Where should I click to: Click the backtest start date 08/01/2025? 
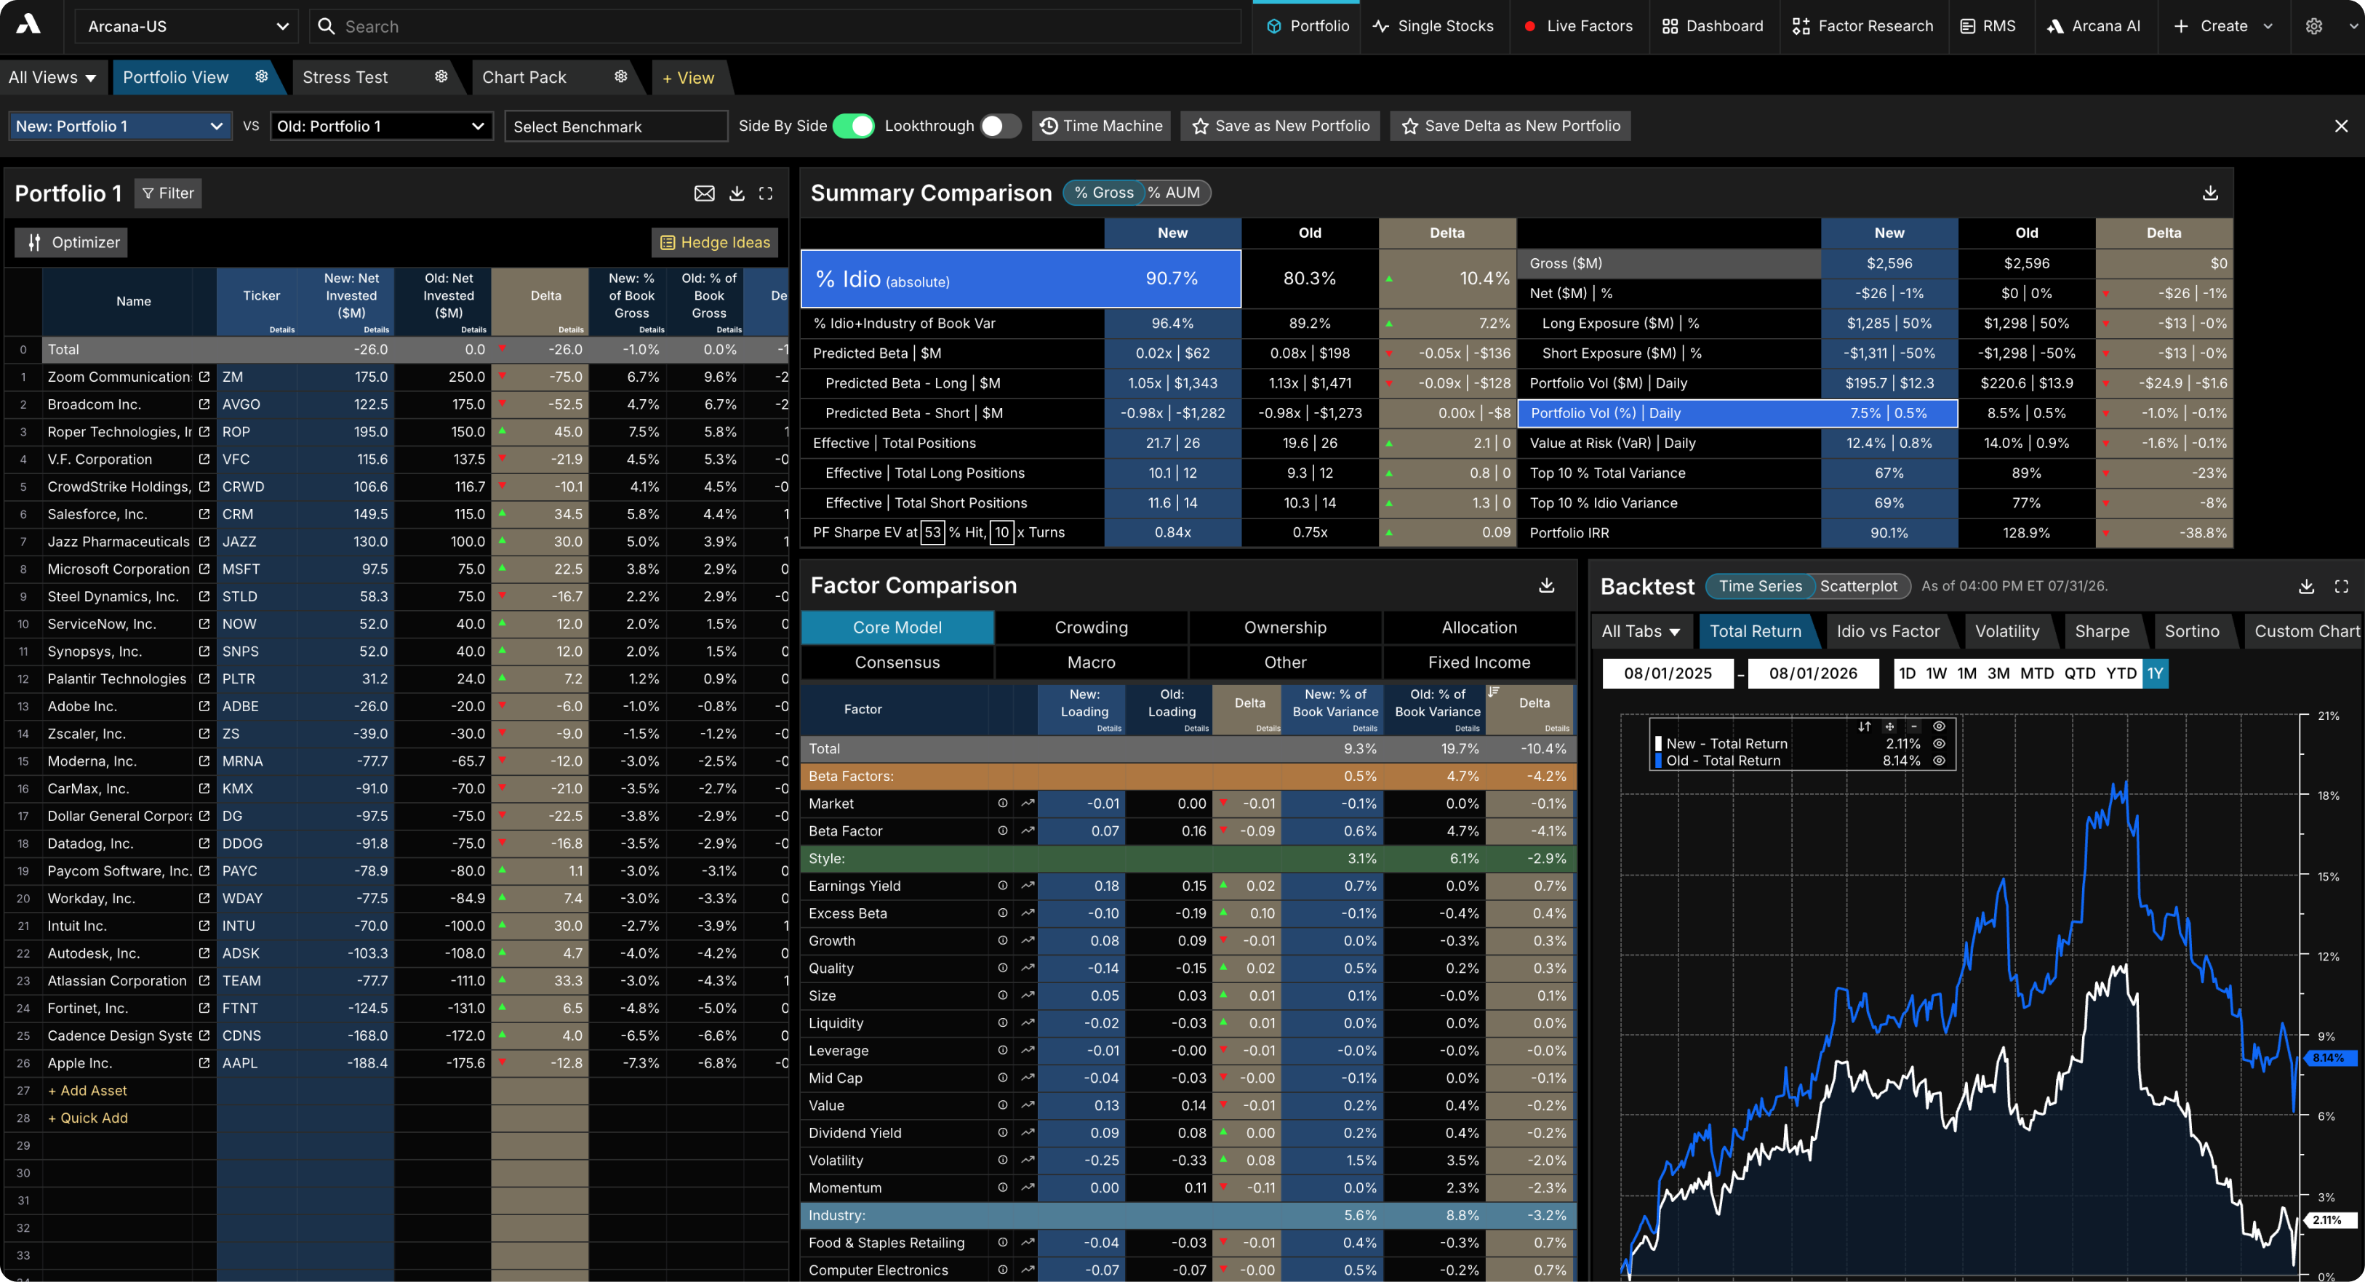[1668, 673]
